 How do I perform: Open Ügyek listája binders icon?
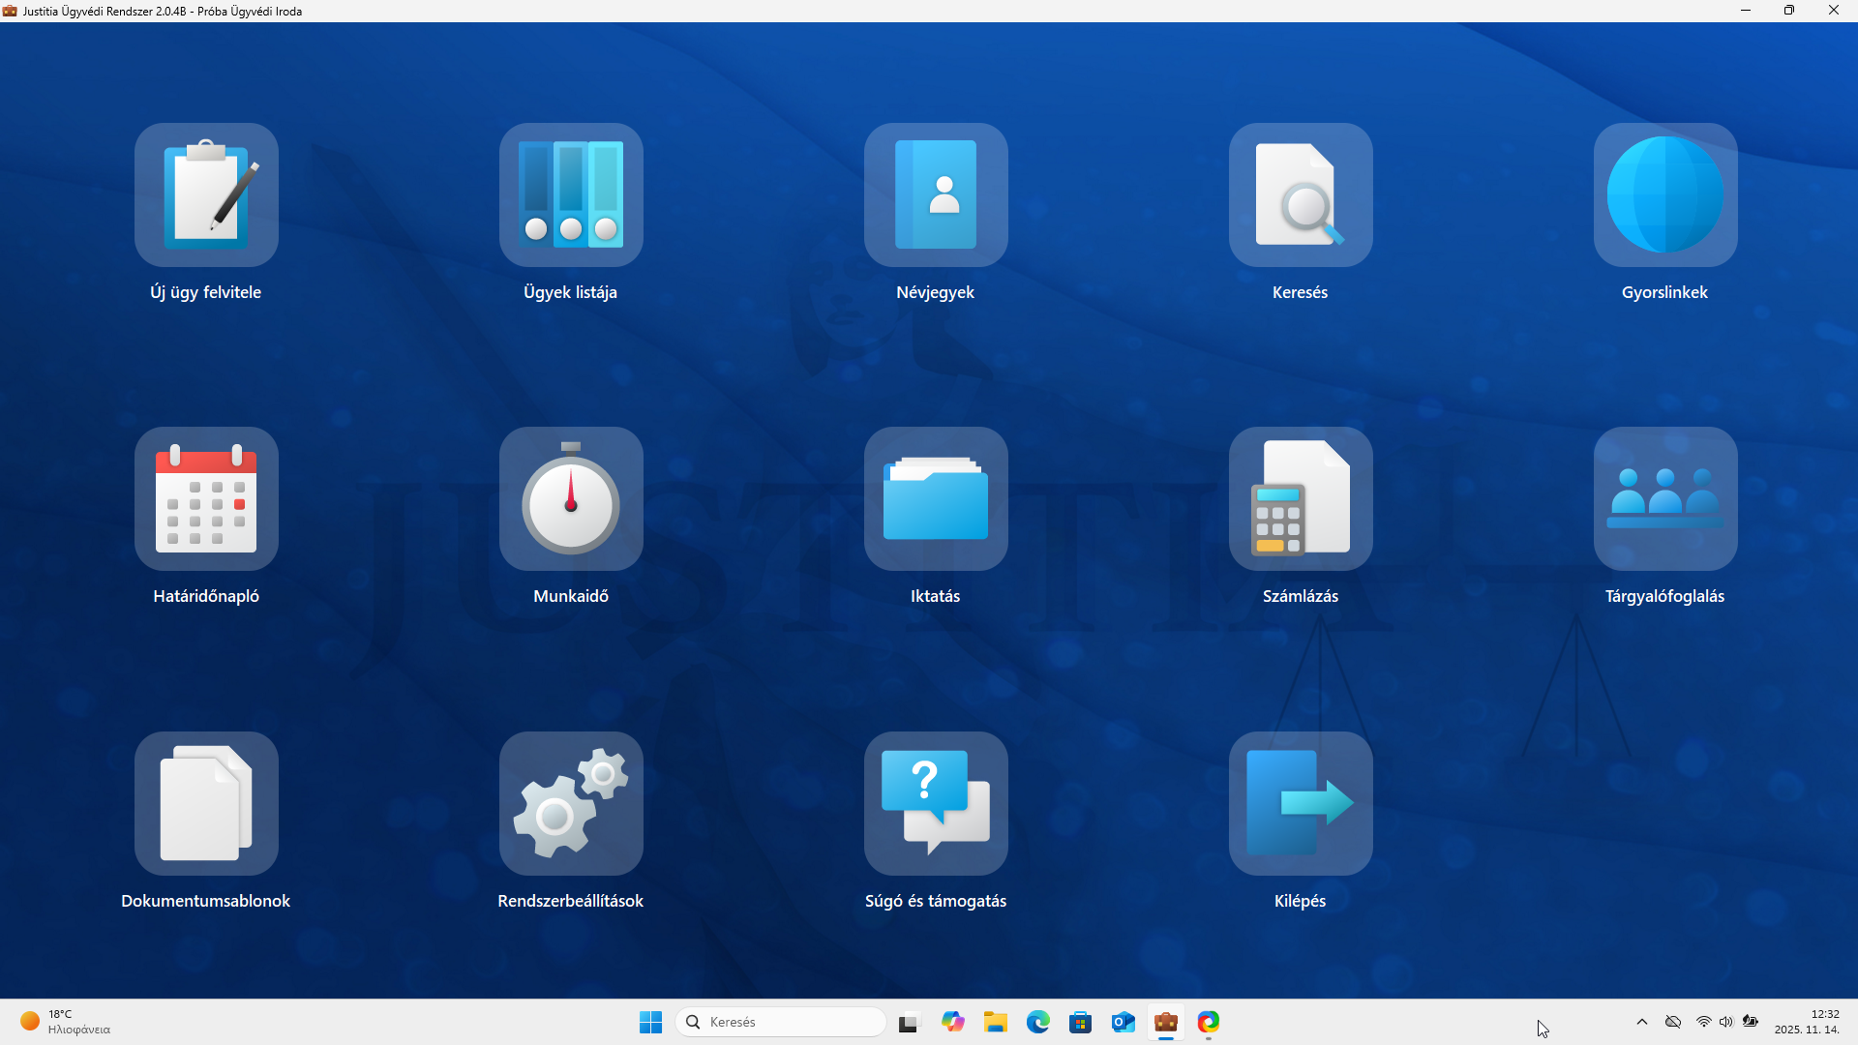(x=571, y=194)
